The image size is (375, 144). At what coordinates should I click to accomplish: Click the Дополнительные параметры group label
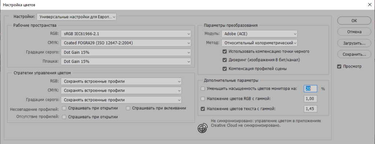pos(231,80)
